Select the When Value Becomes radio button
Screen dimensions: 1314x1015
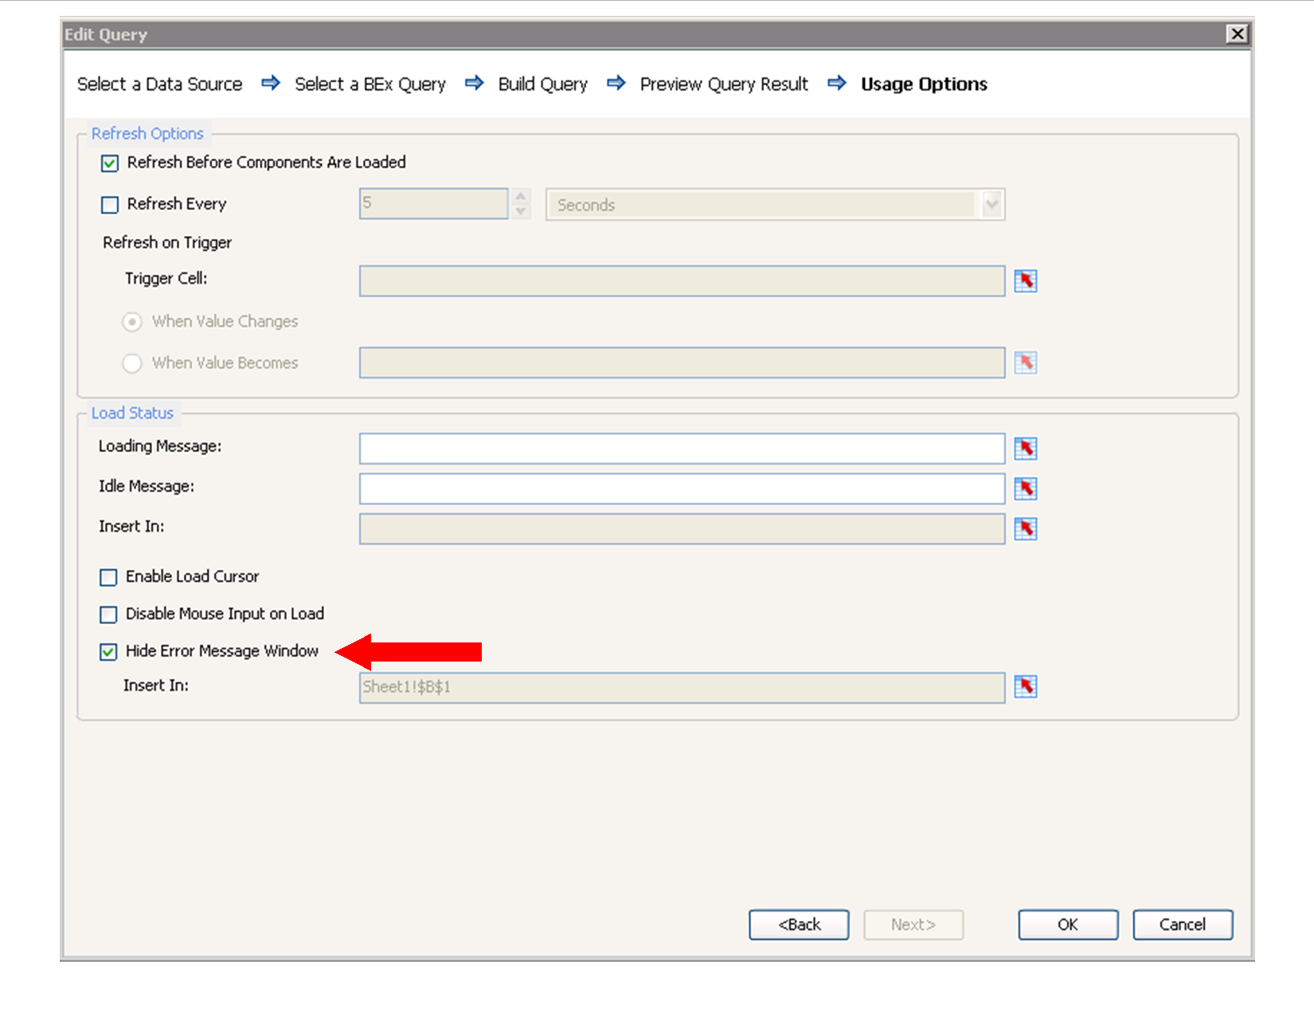point(132,363)
